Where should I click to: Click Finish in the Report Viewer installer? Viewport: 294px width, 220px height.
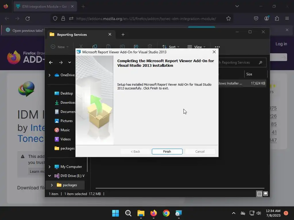click(x=167, y=152)
